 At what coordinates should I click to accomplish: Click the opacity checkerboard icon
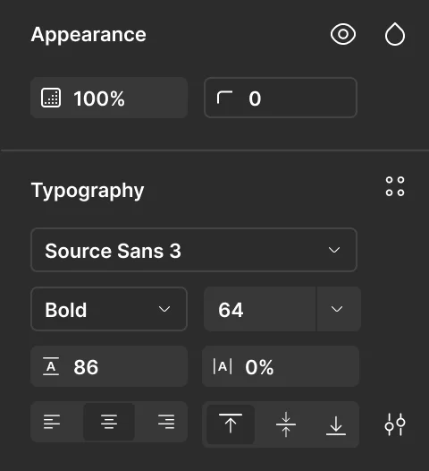[x=51, y=98]
